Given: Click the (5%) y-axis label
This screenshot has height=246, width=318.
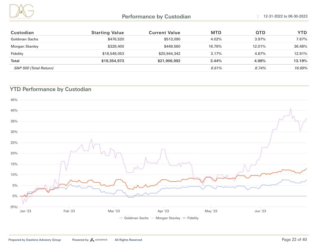Looking at the screenshot, I should point(14,207).
